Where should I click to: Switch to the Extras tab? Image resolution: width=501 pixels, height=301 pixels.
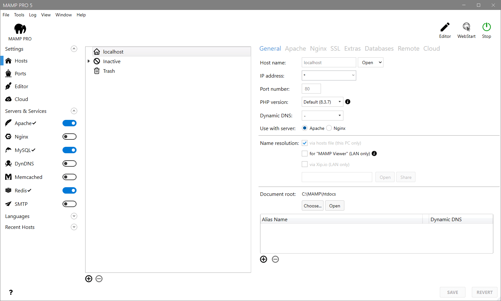pos(352,49)
